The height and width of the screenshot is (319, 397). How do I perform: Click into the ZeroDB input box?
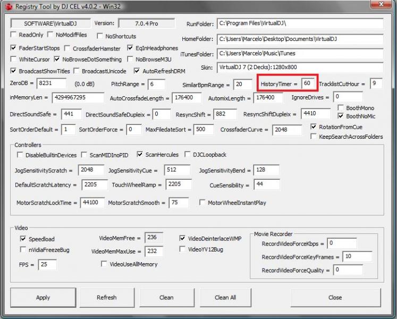point(52,83)
